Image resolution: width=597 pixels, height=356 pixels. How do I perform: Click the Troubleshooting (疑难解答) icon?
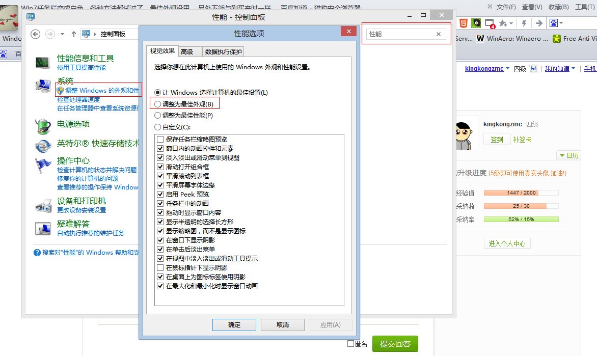[43, 228]
